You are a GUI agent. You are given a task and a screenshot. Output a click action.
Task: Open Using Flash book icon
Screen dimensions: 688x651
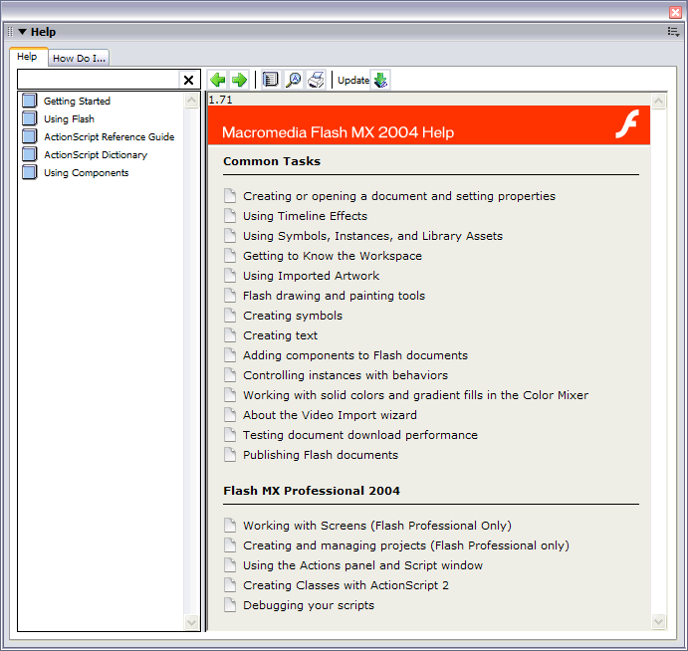(30, 118)
